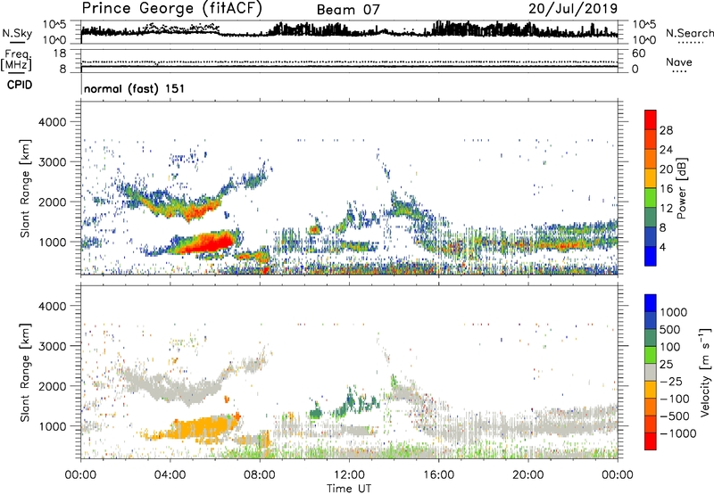714x494 pixels.
Task: Select the '100' velocity scale value
Action: tap(672, 347)
